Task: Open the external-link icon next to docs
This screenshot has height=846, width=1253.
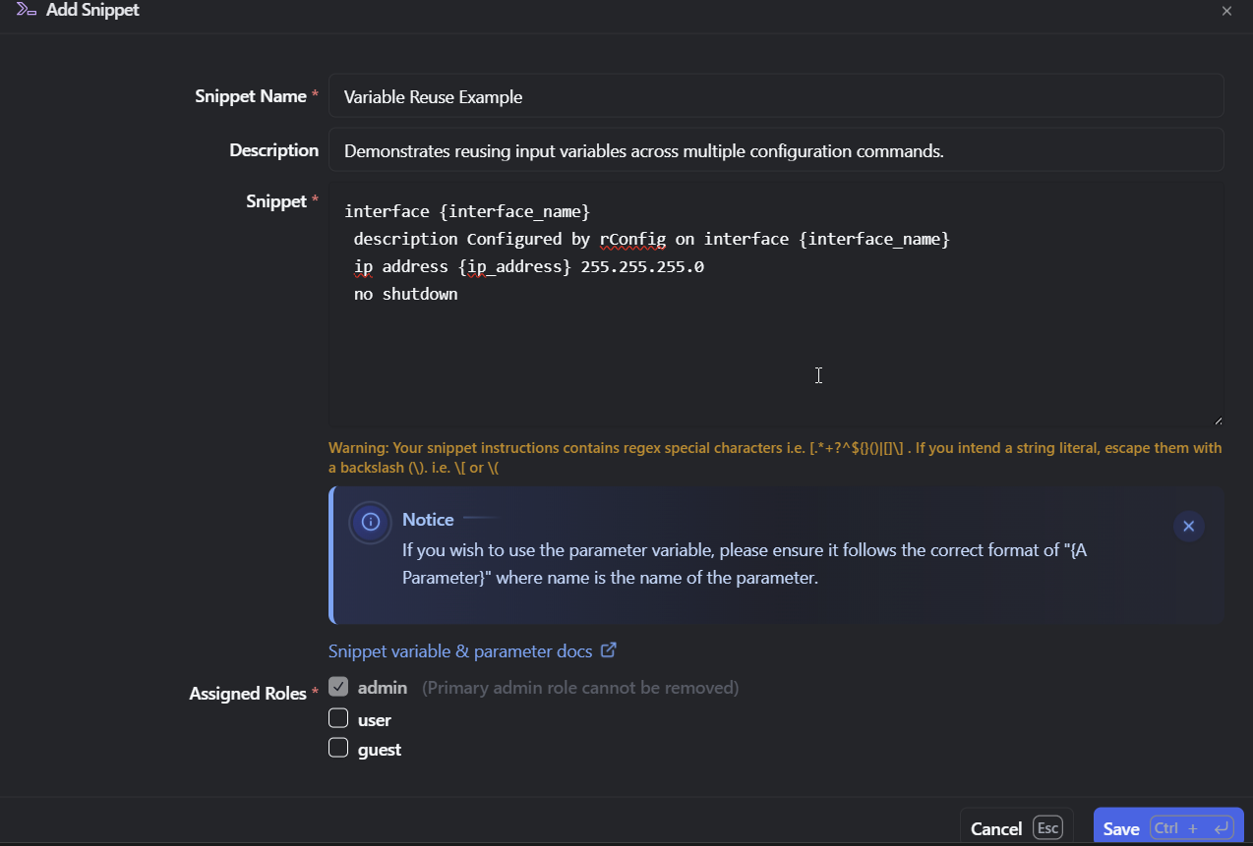Action: (x=609, y=649)
